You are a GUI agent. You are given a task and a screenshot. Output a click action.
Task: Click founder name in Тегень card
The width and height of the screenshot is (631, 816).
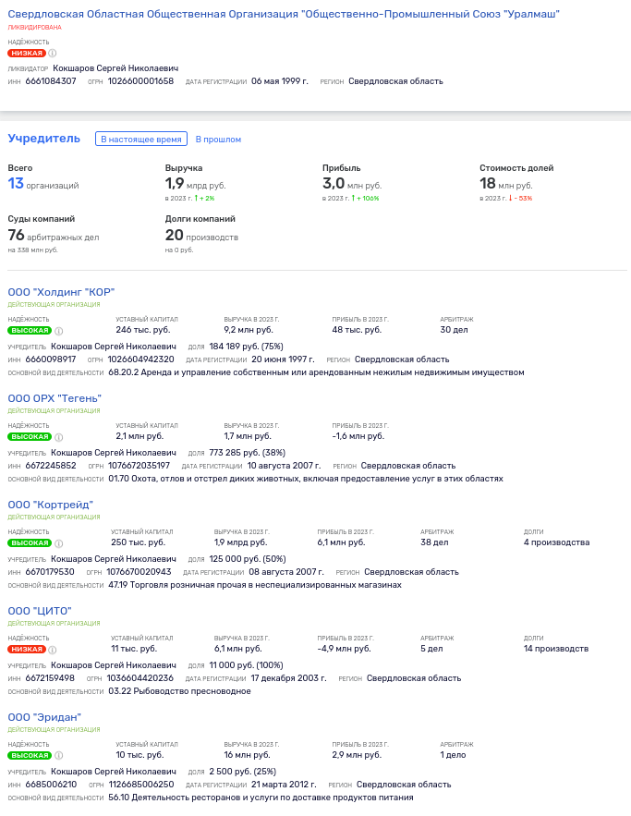114,453
